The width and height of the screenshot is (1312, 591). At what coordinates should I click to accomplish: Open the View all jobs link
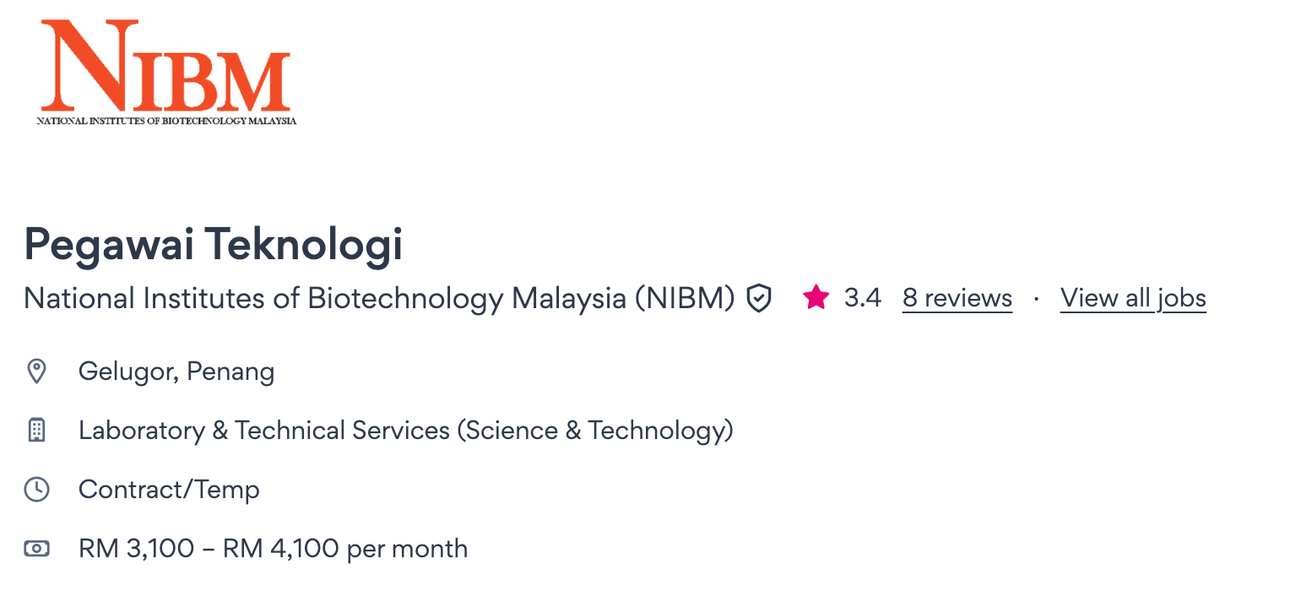pos(1133,298)
